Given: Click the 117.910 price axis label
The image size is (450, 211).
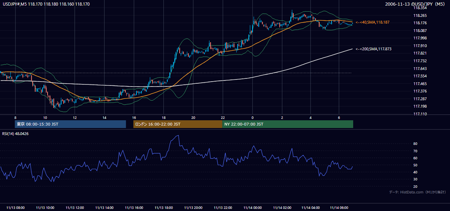Looking at the screenshot, I should [x=420, y=46].
